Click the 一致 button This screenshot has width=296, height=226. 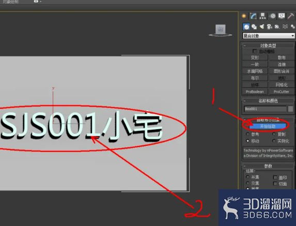click(x=255, y=65)
